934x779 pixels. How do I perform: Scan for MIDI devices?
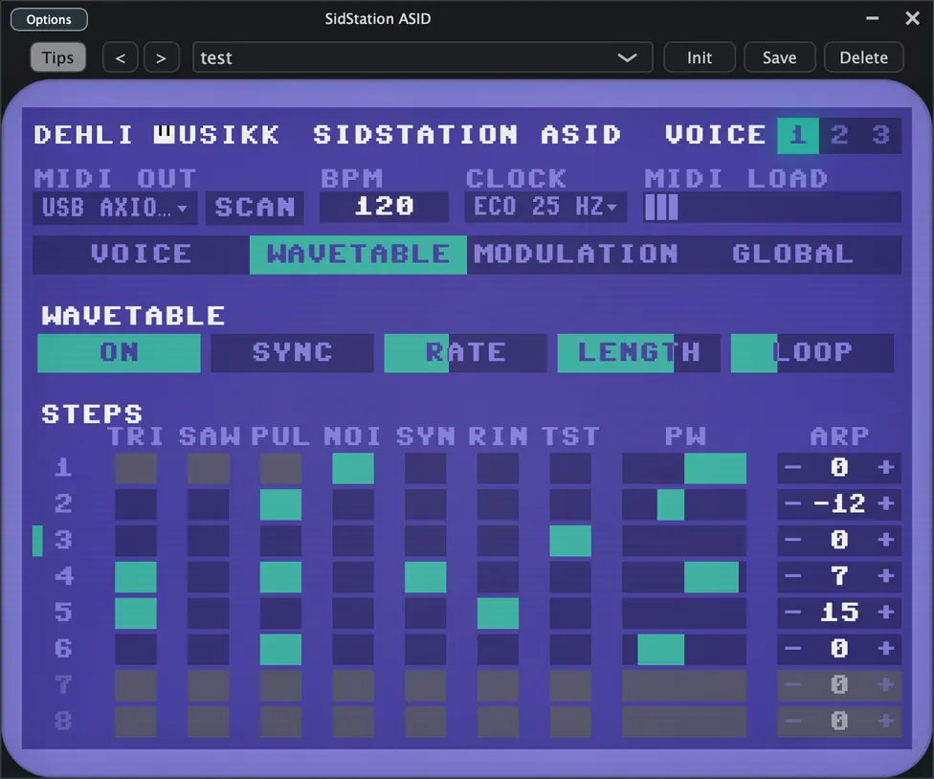coord(255,208)
